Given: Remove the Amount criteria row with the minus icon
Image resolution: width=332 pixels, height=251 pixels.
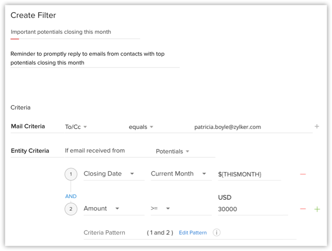Looking at the screenshot, I should (x=303, y=209).
